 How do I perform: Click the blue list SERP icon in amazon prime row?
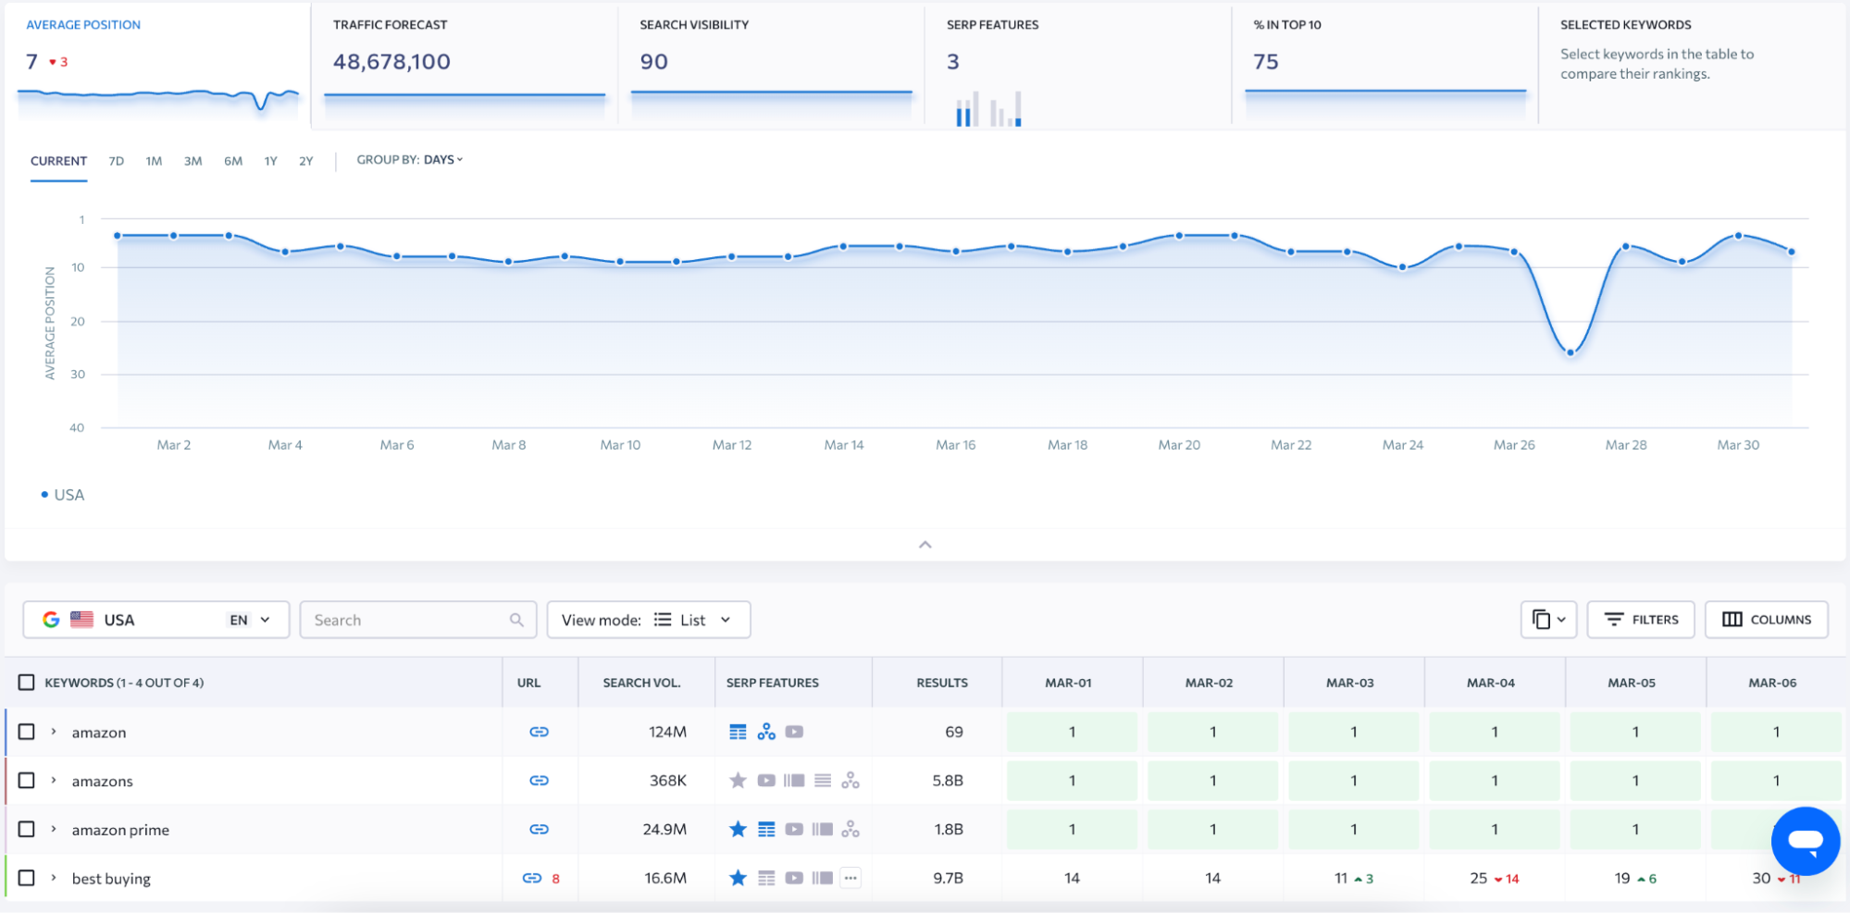click(x=766, y=830)
